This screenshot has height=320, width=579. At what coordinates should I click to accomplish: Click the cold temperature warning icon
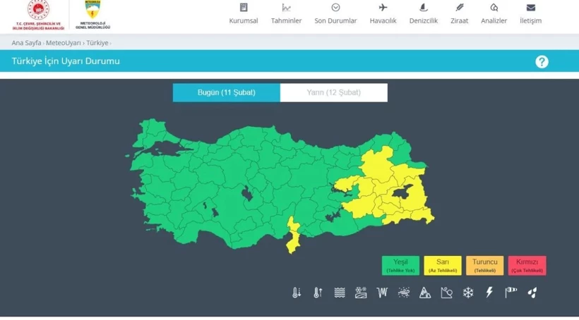(297, 293)
